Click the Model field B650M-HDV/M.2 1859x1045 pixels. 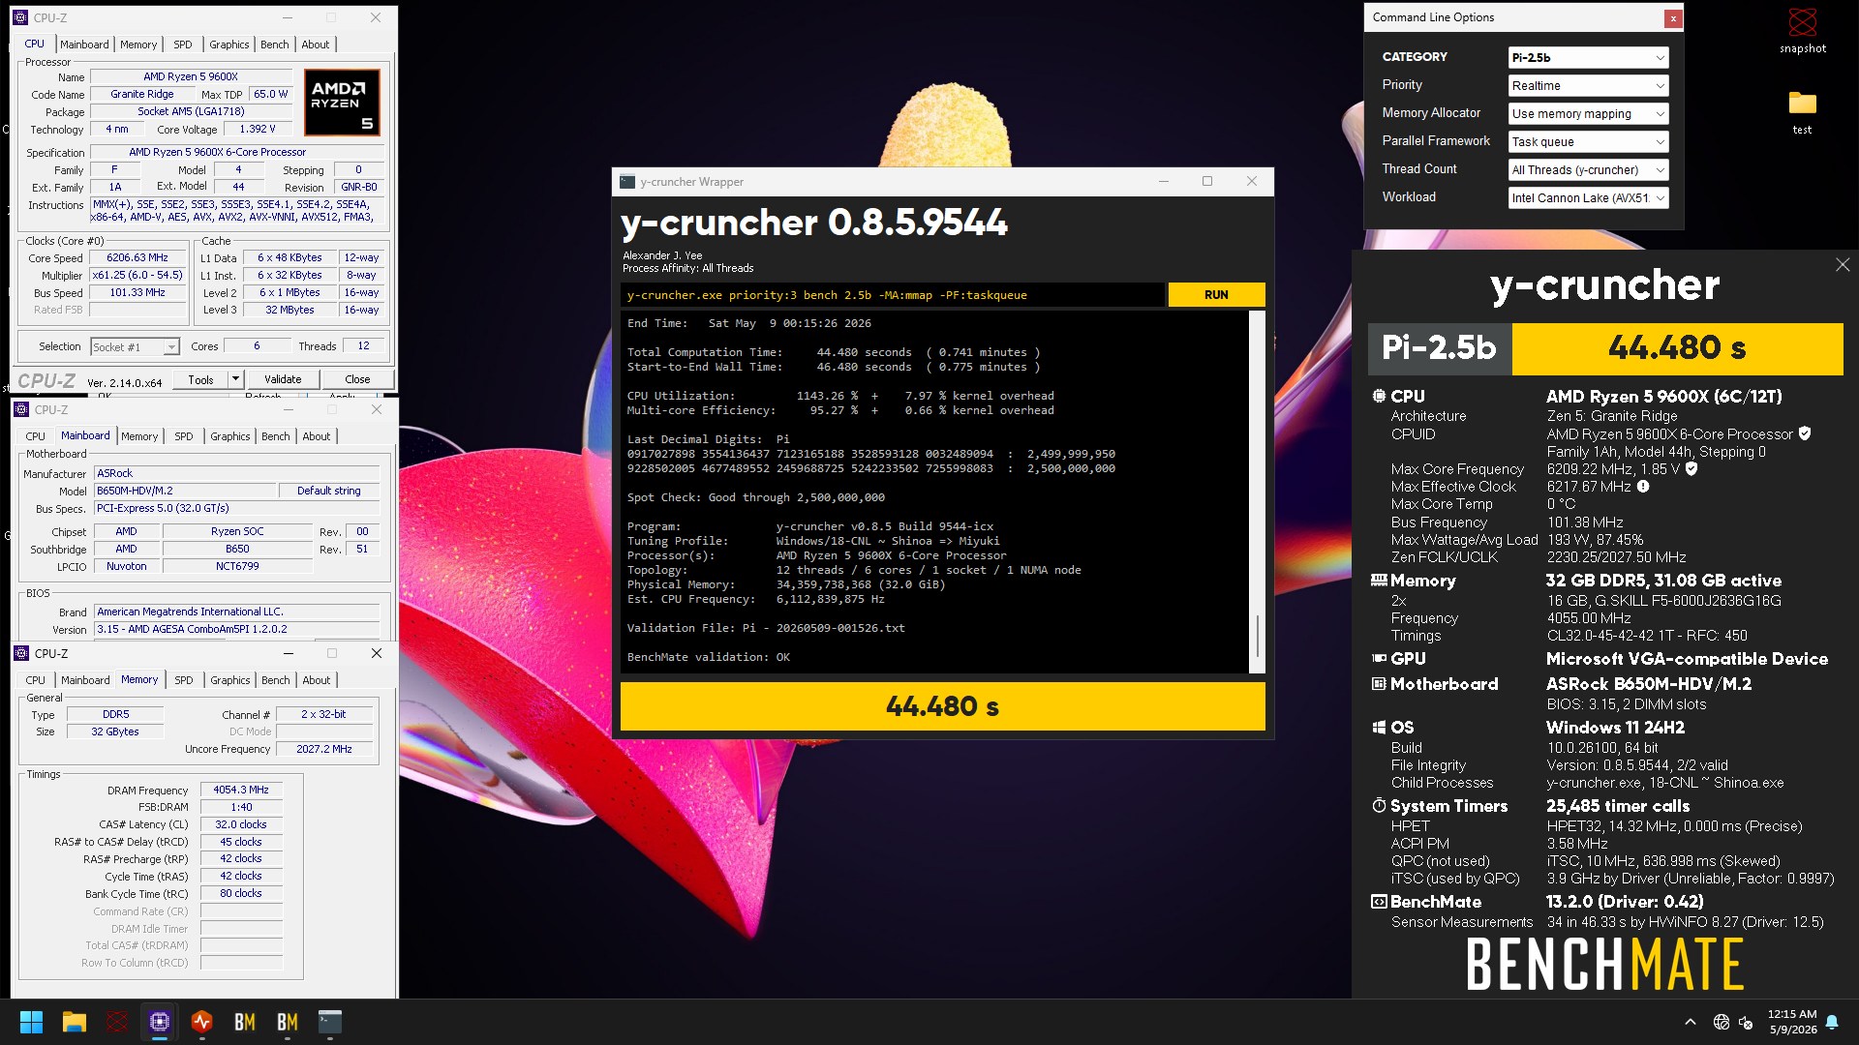point(183,492)
